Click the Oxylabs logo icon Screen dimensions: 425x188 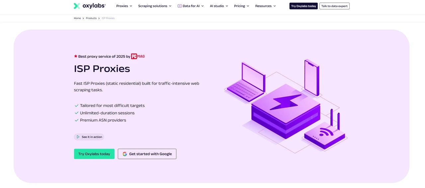click(77, 6)
